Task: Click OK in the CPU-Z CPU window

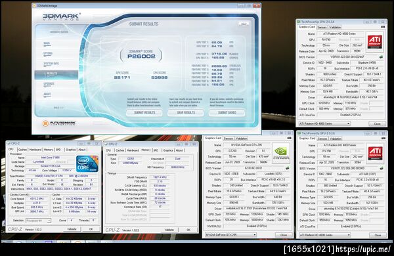Action: (91, 229)
